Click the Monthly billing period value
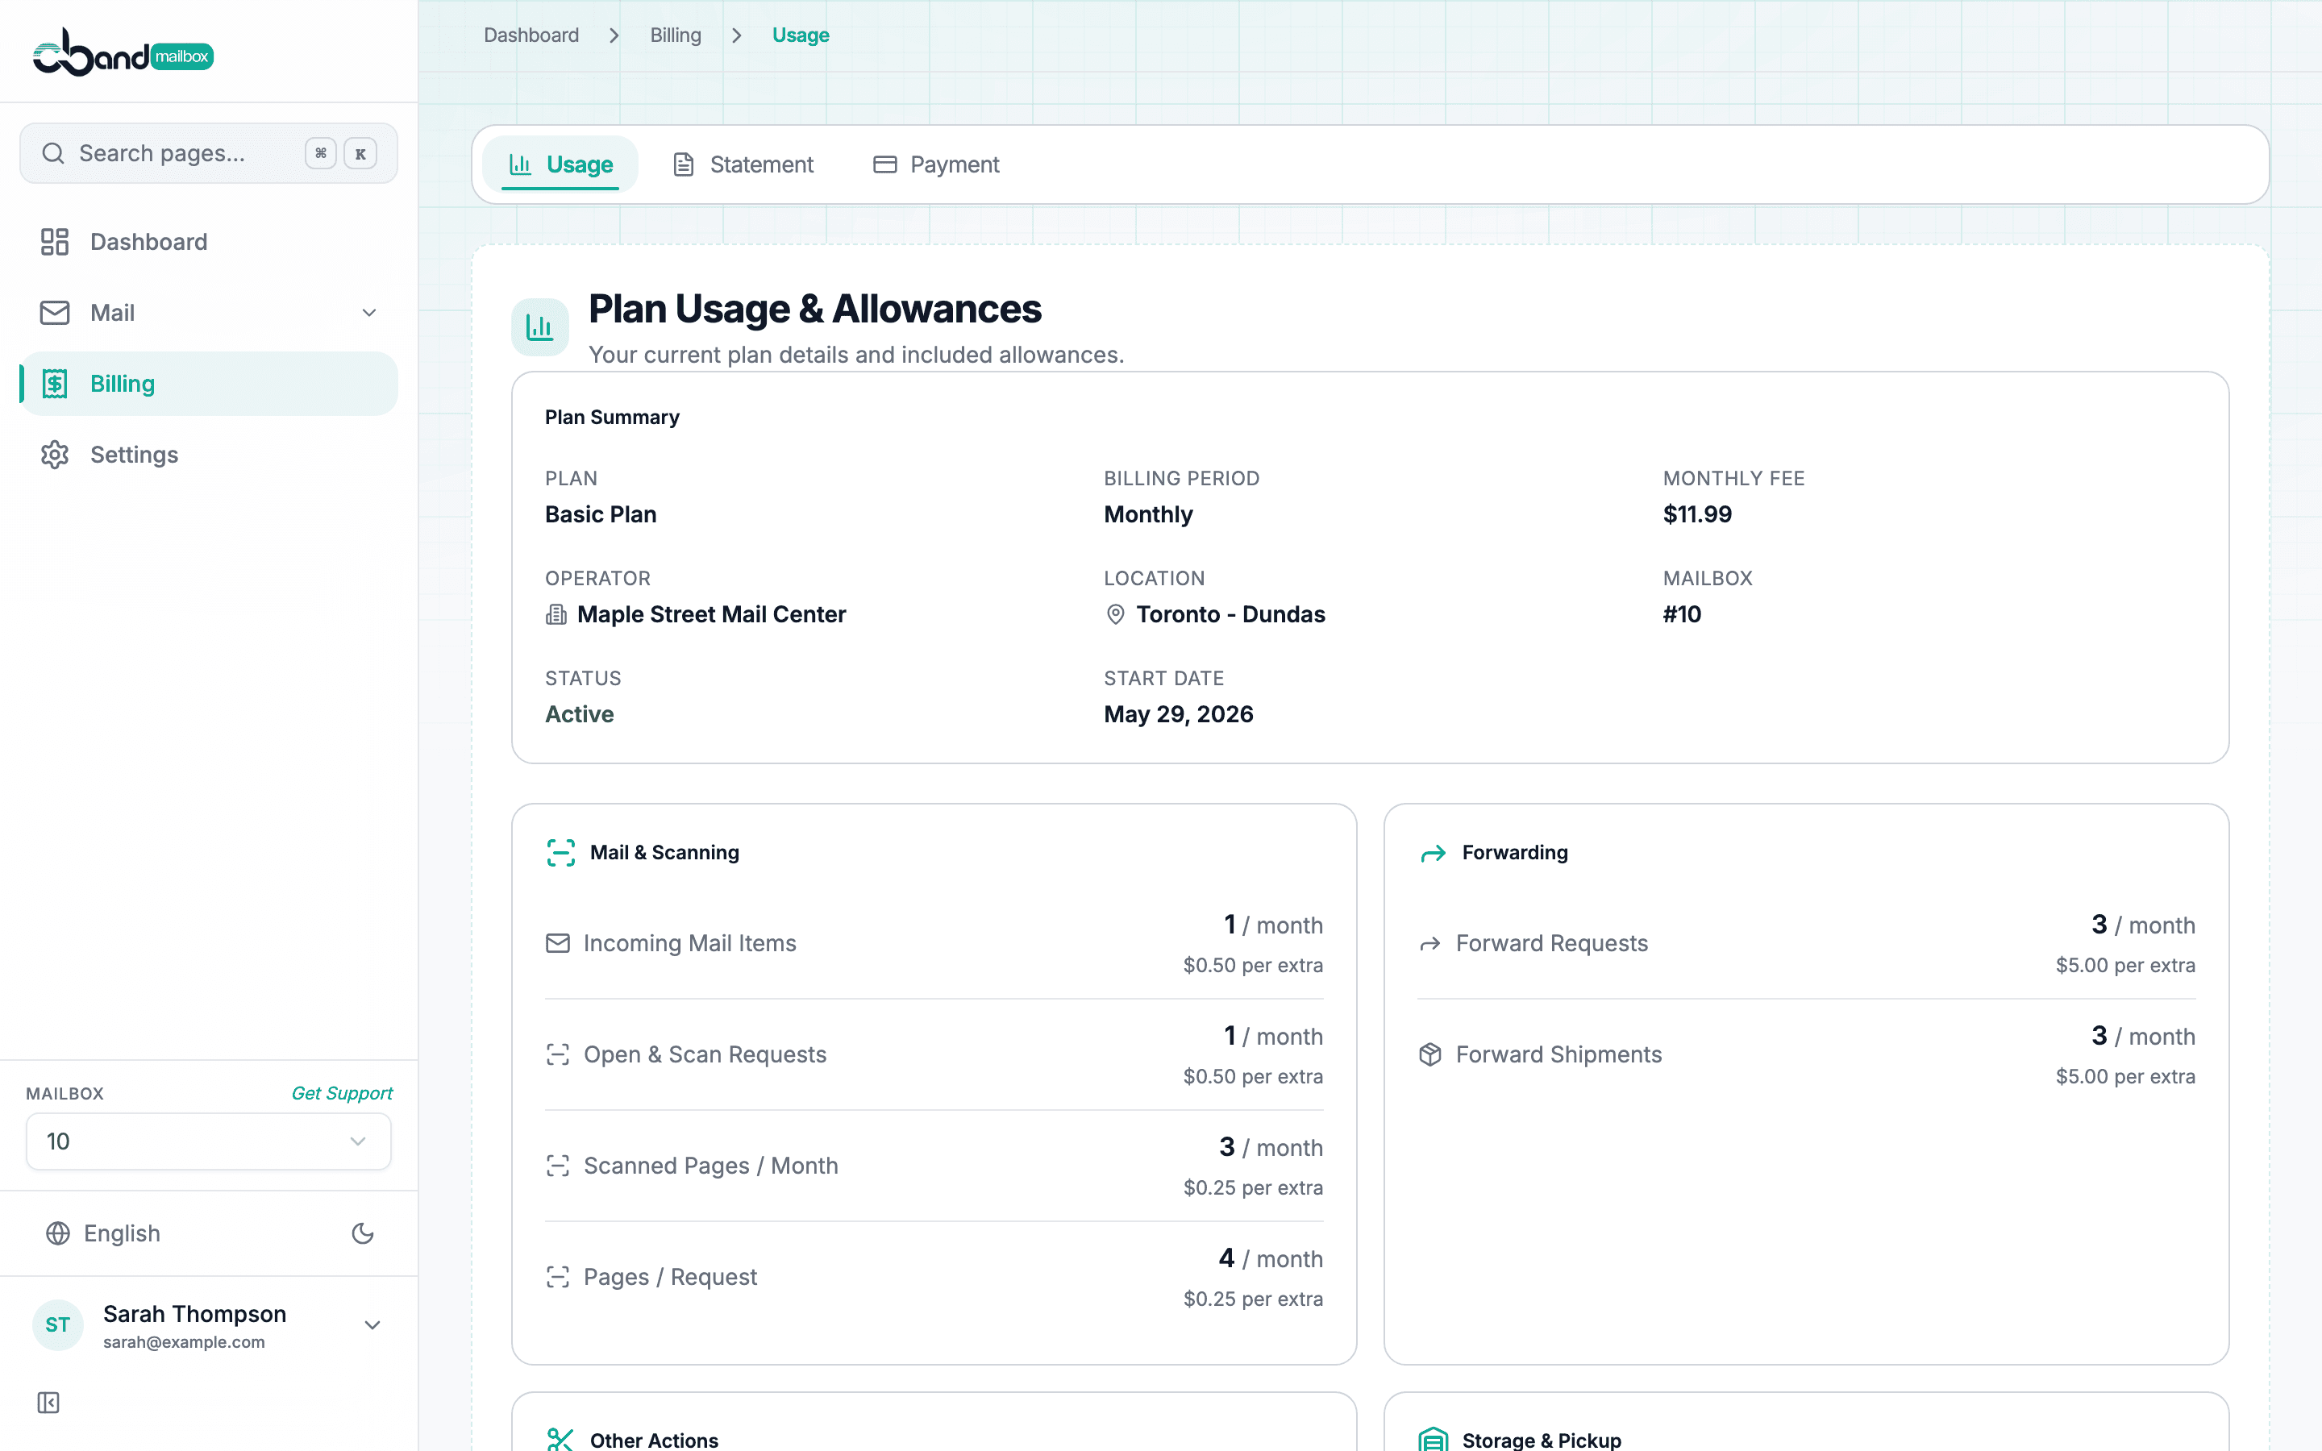 (x=1149, y=514)
